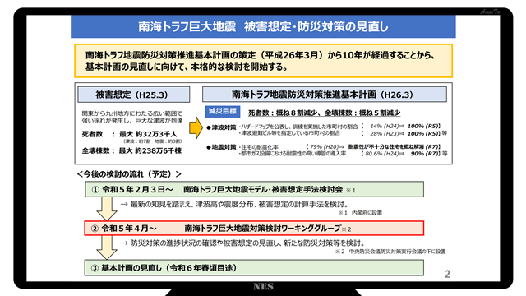Click the 死者数 最大 約32万3千人 text
Image resolution: width=526 pixels, height=296 pixels.
(130, 134)
